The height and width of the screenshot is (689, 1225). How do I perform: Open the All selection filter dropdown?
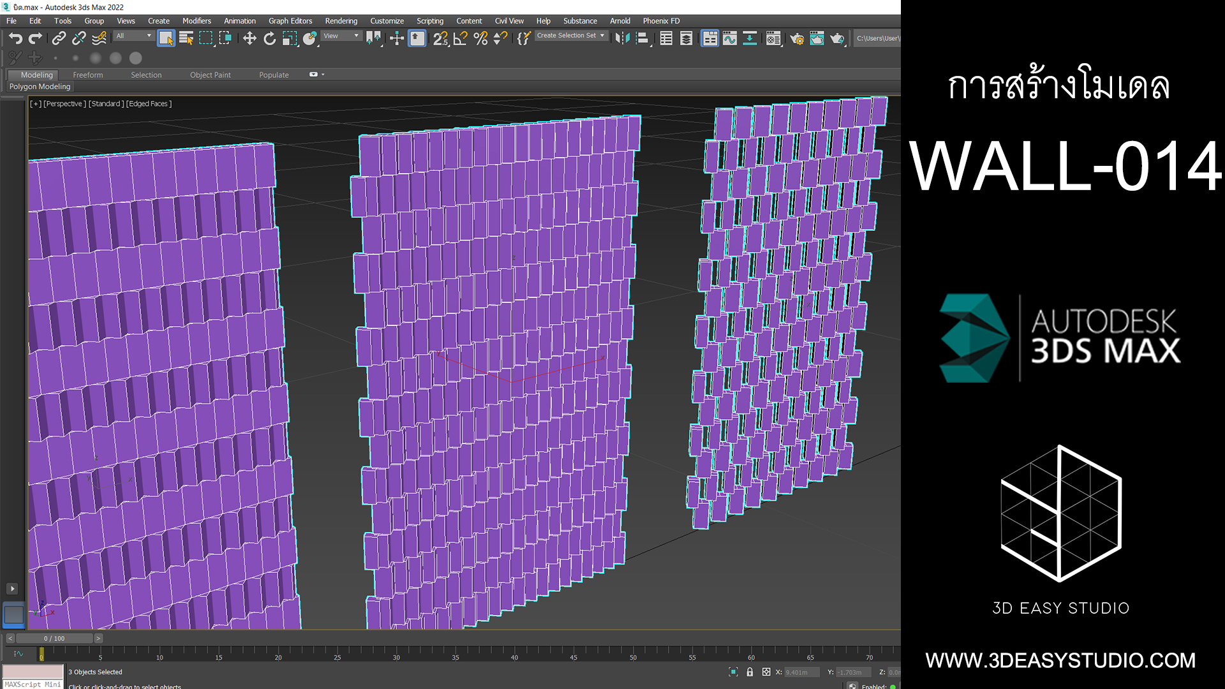pyautogui.click(x=133, y=36)
